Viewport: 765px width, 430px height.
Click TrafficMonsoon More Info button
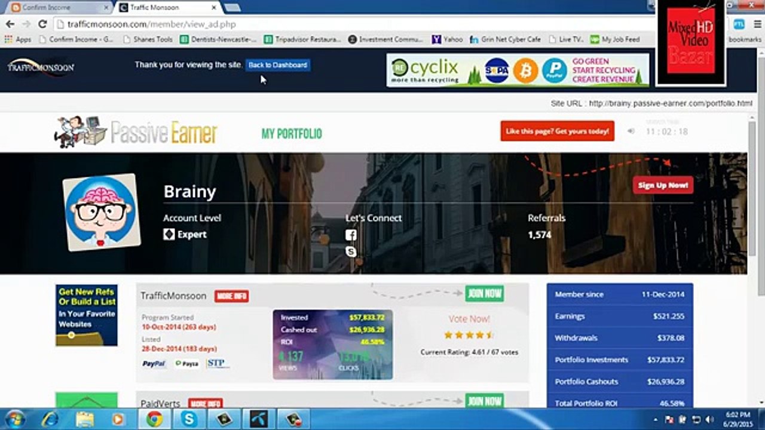231,296
